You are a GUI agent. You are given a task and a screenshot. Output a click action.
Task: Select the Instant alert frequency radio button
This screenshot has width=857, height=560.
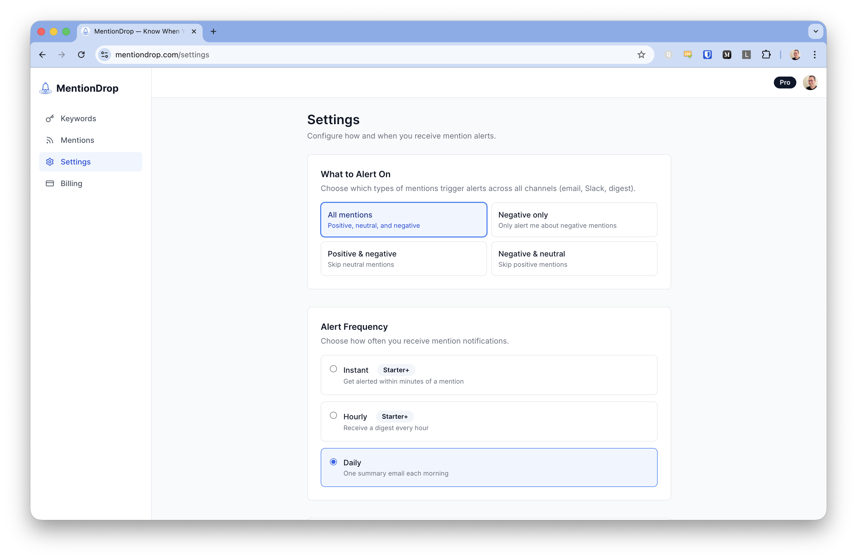pyautogui.click(x=333, y=369)
